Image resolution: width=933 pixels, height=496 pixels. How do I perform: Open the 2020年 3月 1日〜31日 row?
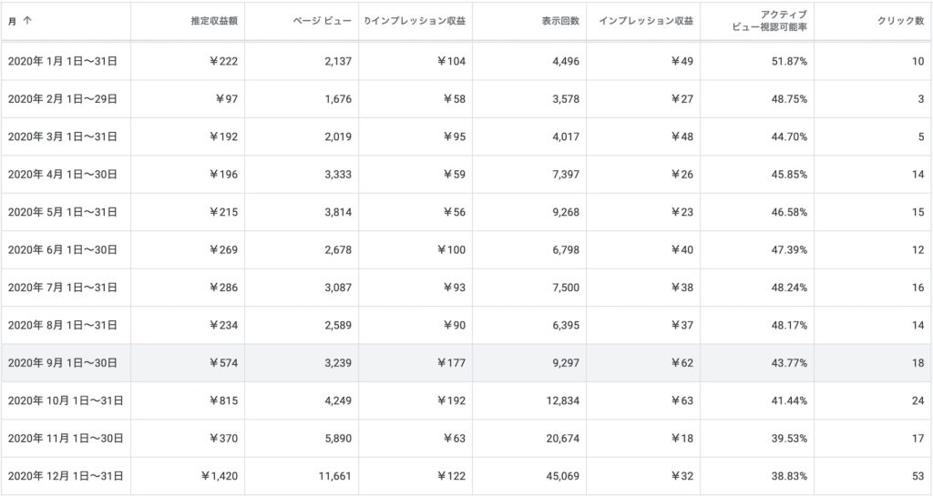[466, 137]
